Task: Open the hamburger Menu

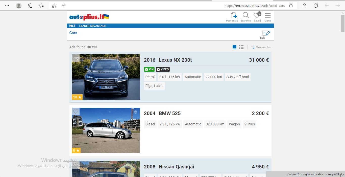Action: [267, 16]
